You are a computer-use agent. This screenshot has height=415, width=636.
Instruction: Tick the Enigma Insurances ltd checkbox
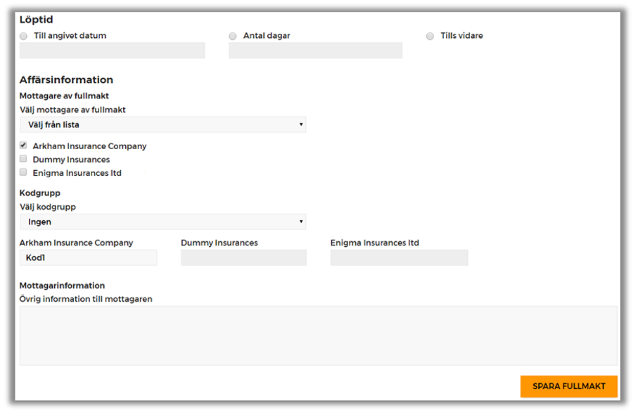23,172
